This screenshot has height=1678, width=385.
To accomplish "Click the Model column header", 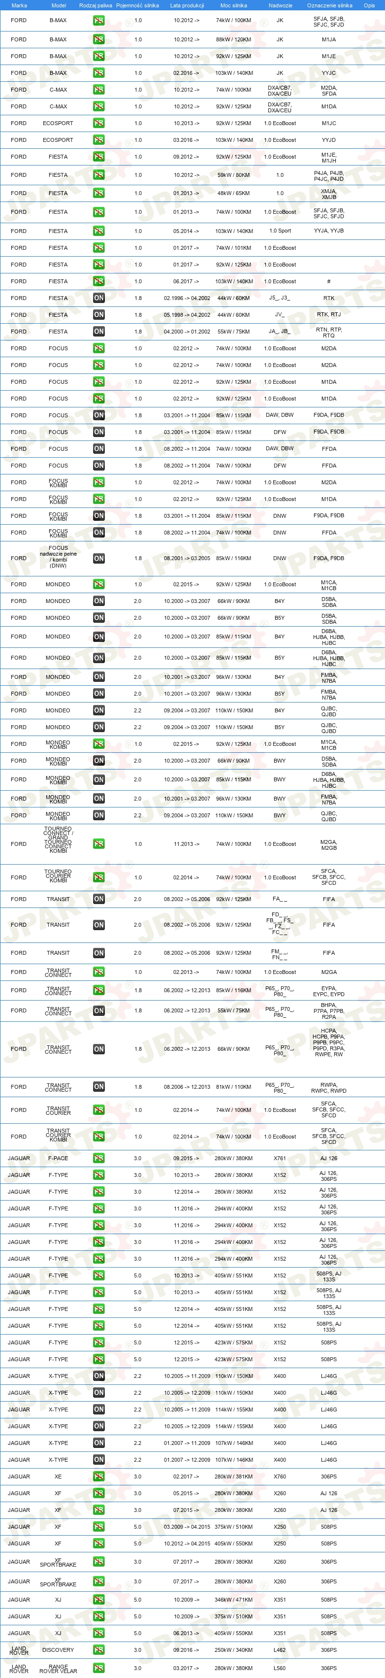I will pyautogui.click(x=58, y=5).
